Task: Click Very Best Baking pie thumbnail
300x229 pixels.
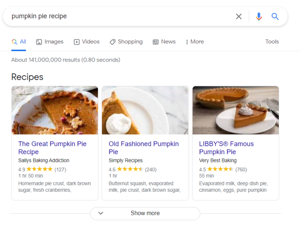Action: click(236, 110)
